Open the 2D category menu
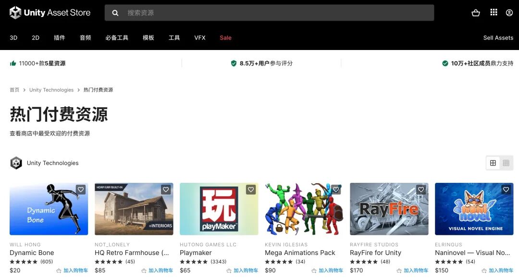 [x=36, y=38]
